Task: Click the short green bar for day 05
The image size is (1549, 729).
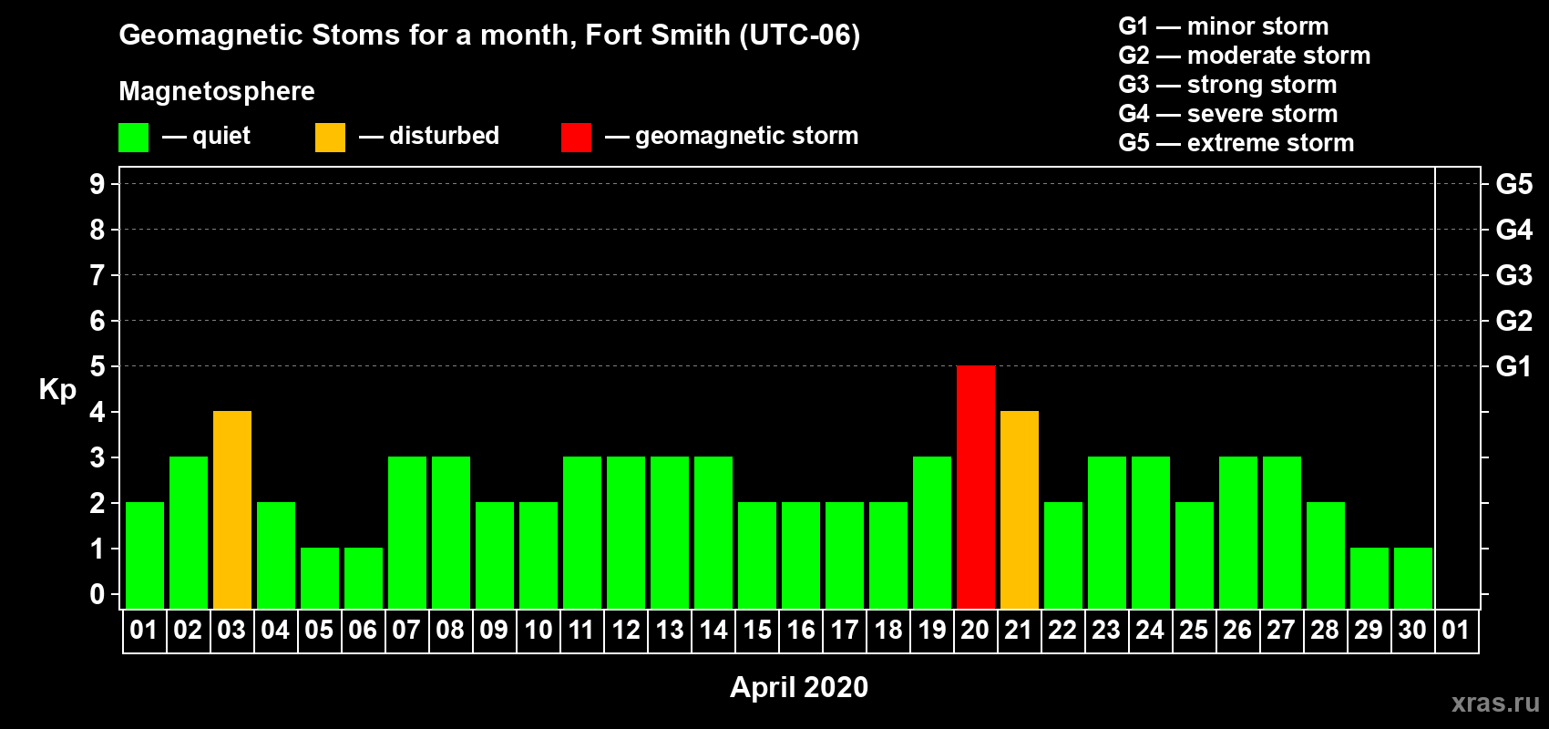Action: tap(320, 579)
